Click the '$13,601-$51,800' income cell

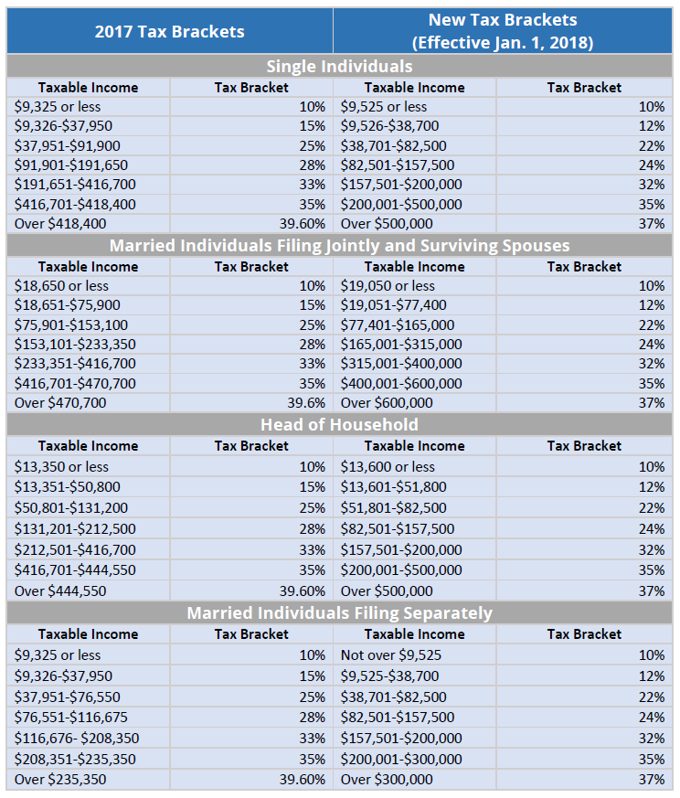tap(394, 486)
